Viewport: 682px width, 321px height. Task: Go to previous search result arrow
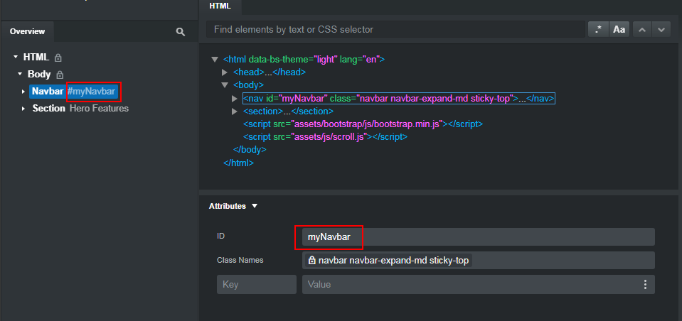pos(642,30)
